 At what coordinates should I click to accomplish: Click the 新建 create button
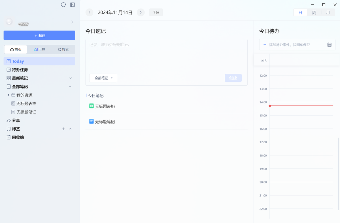click(39, 35)
